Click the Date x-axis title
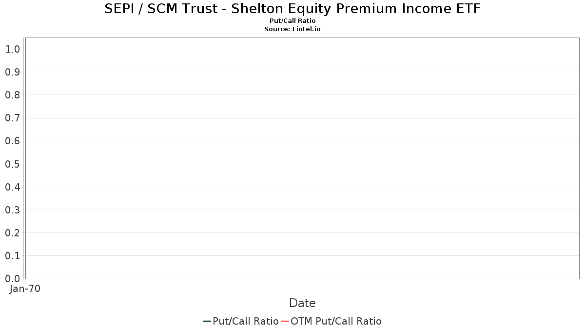This screenshot has height=329, width=585. pos(302,303)
